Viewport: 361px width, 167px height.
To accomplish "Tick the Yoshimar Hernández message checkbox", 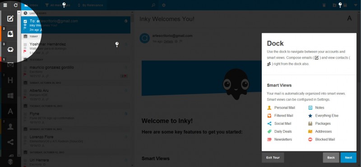I will click(x=25, y=44).
